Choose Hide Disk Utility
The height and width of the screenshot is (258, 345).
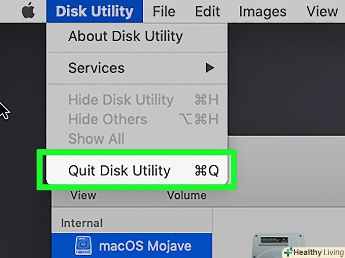pyautogui.click(x=121, y=100)
